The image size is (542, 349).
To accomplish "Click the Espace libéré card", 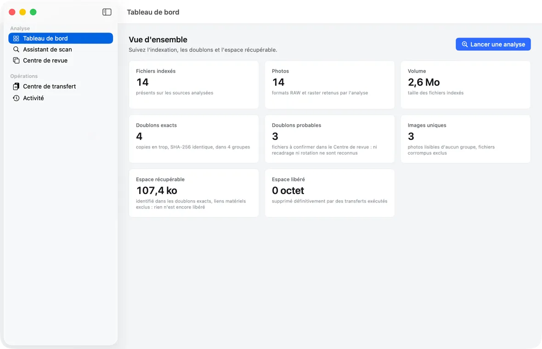I will (x=329, y=193).
